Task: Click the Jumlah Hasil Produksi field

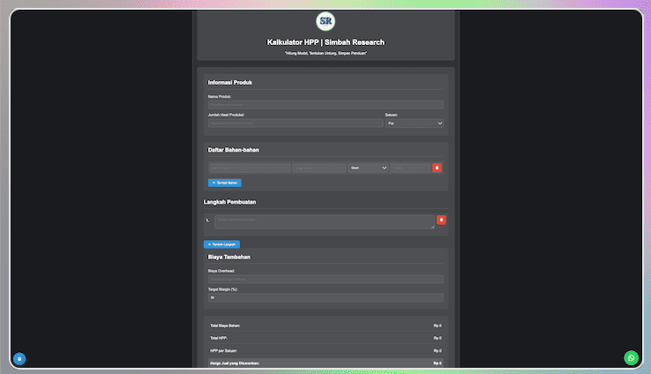Action: coord(295,123)
